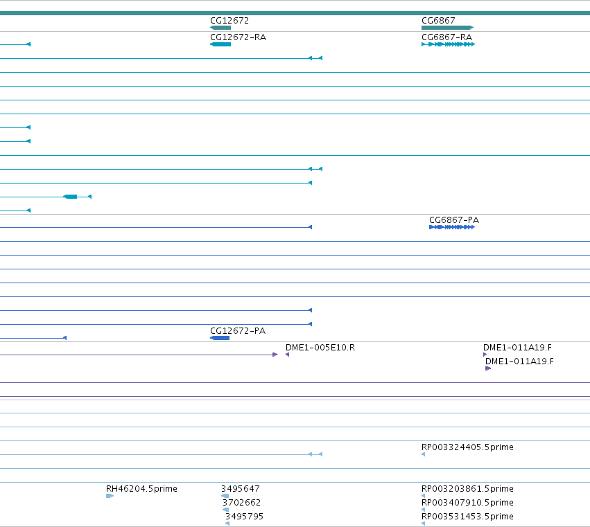Screen dimensions: 590x527
Task: Select the CG12672-PA protein label
Action: tap(238, 331)
